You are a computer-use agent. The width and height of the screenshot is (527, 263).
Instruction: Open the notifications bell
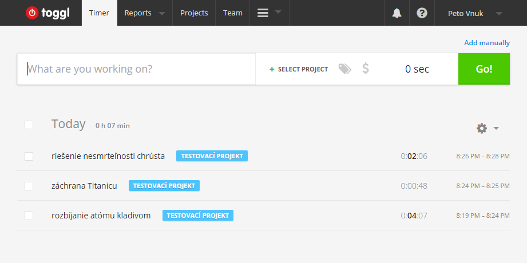click(x=397, y=13)
